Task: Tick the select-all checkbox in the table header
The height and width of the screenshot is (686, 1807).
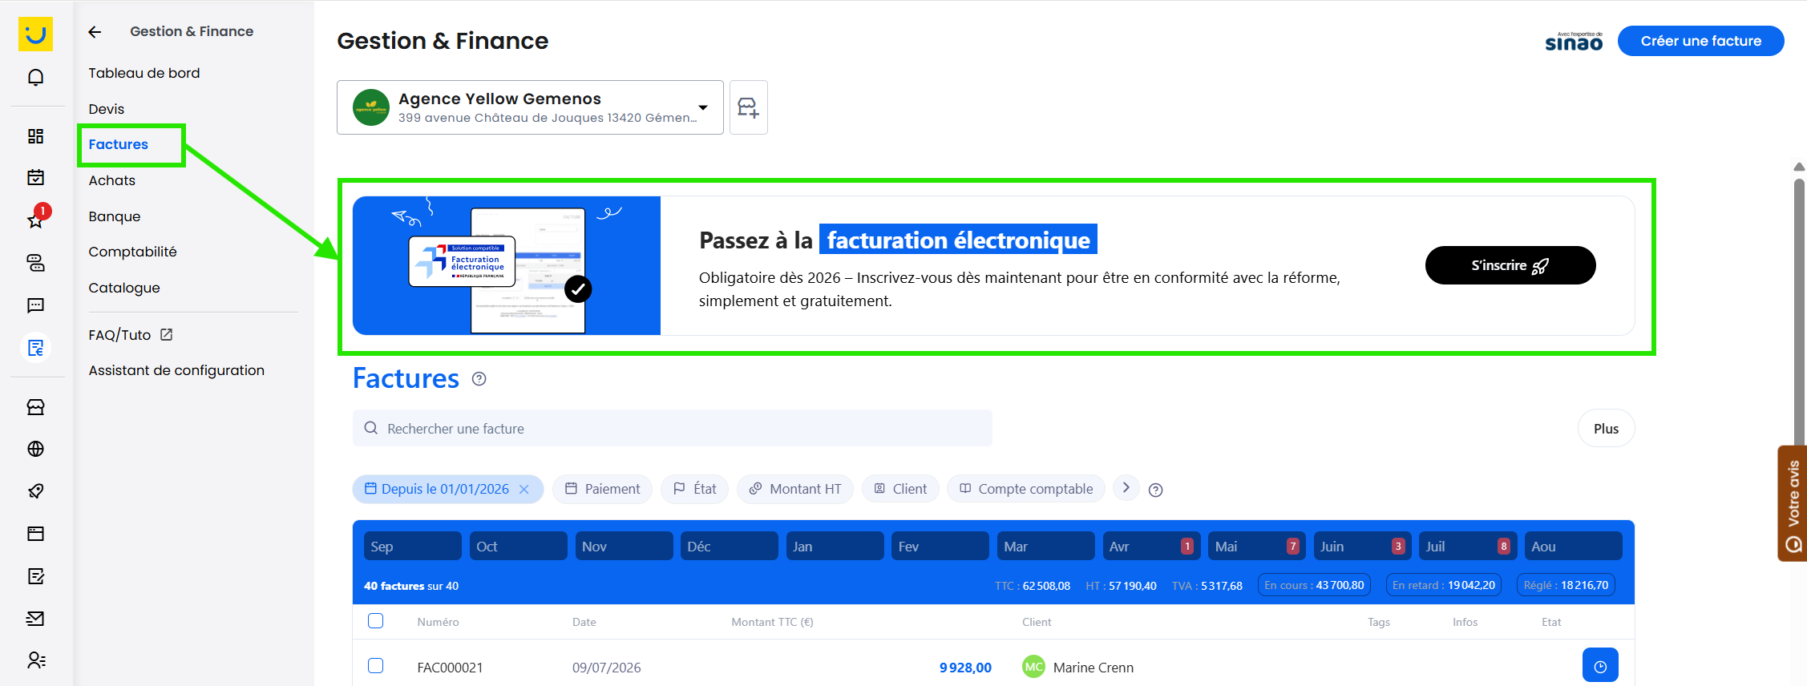Action: coord(375,621)
